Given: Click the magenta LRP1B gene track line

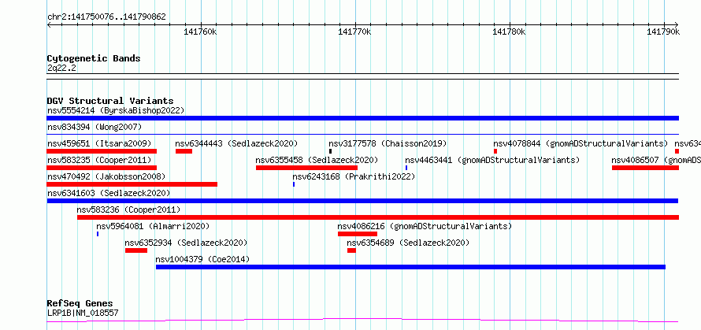Looking at the screenshot, I should coord(363,321).
